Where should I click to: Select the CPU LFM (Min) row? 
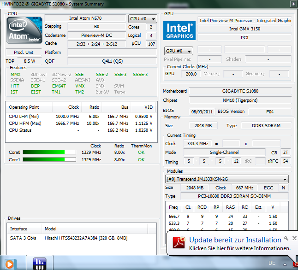pyautogui.click(x=81, y=116)
